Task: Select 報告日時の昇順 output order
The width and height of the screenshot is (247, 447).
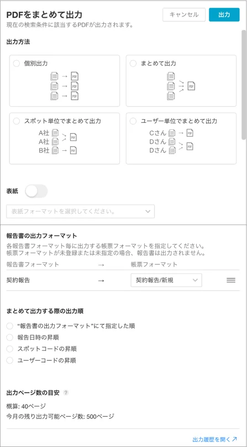Action: [10, 338]
